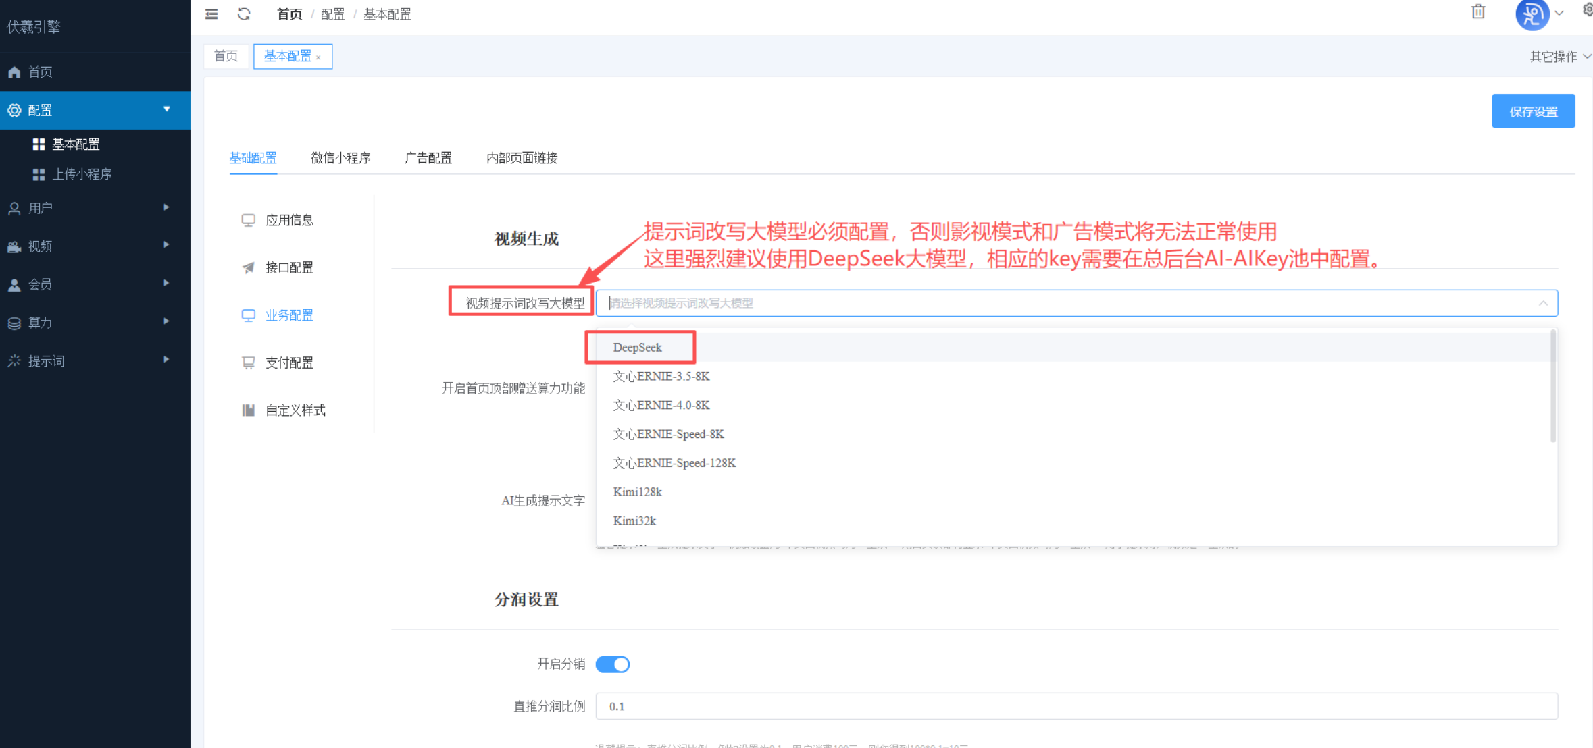1593x748 pixels.
Task: Switch to the 微信小程序 tab
Action: (340, 158)
